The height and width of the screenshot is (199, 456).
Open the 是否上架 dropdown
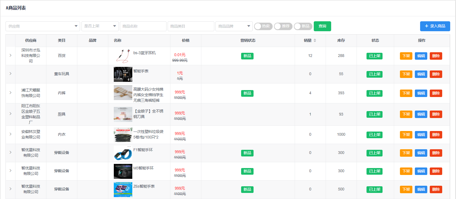click(x=100, y=26)
